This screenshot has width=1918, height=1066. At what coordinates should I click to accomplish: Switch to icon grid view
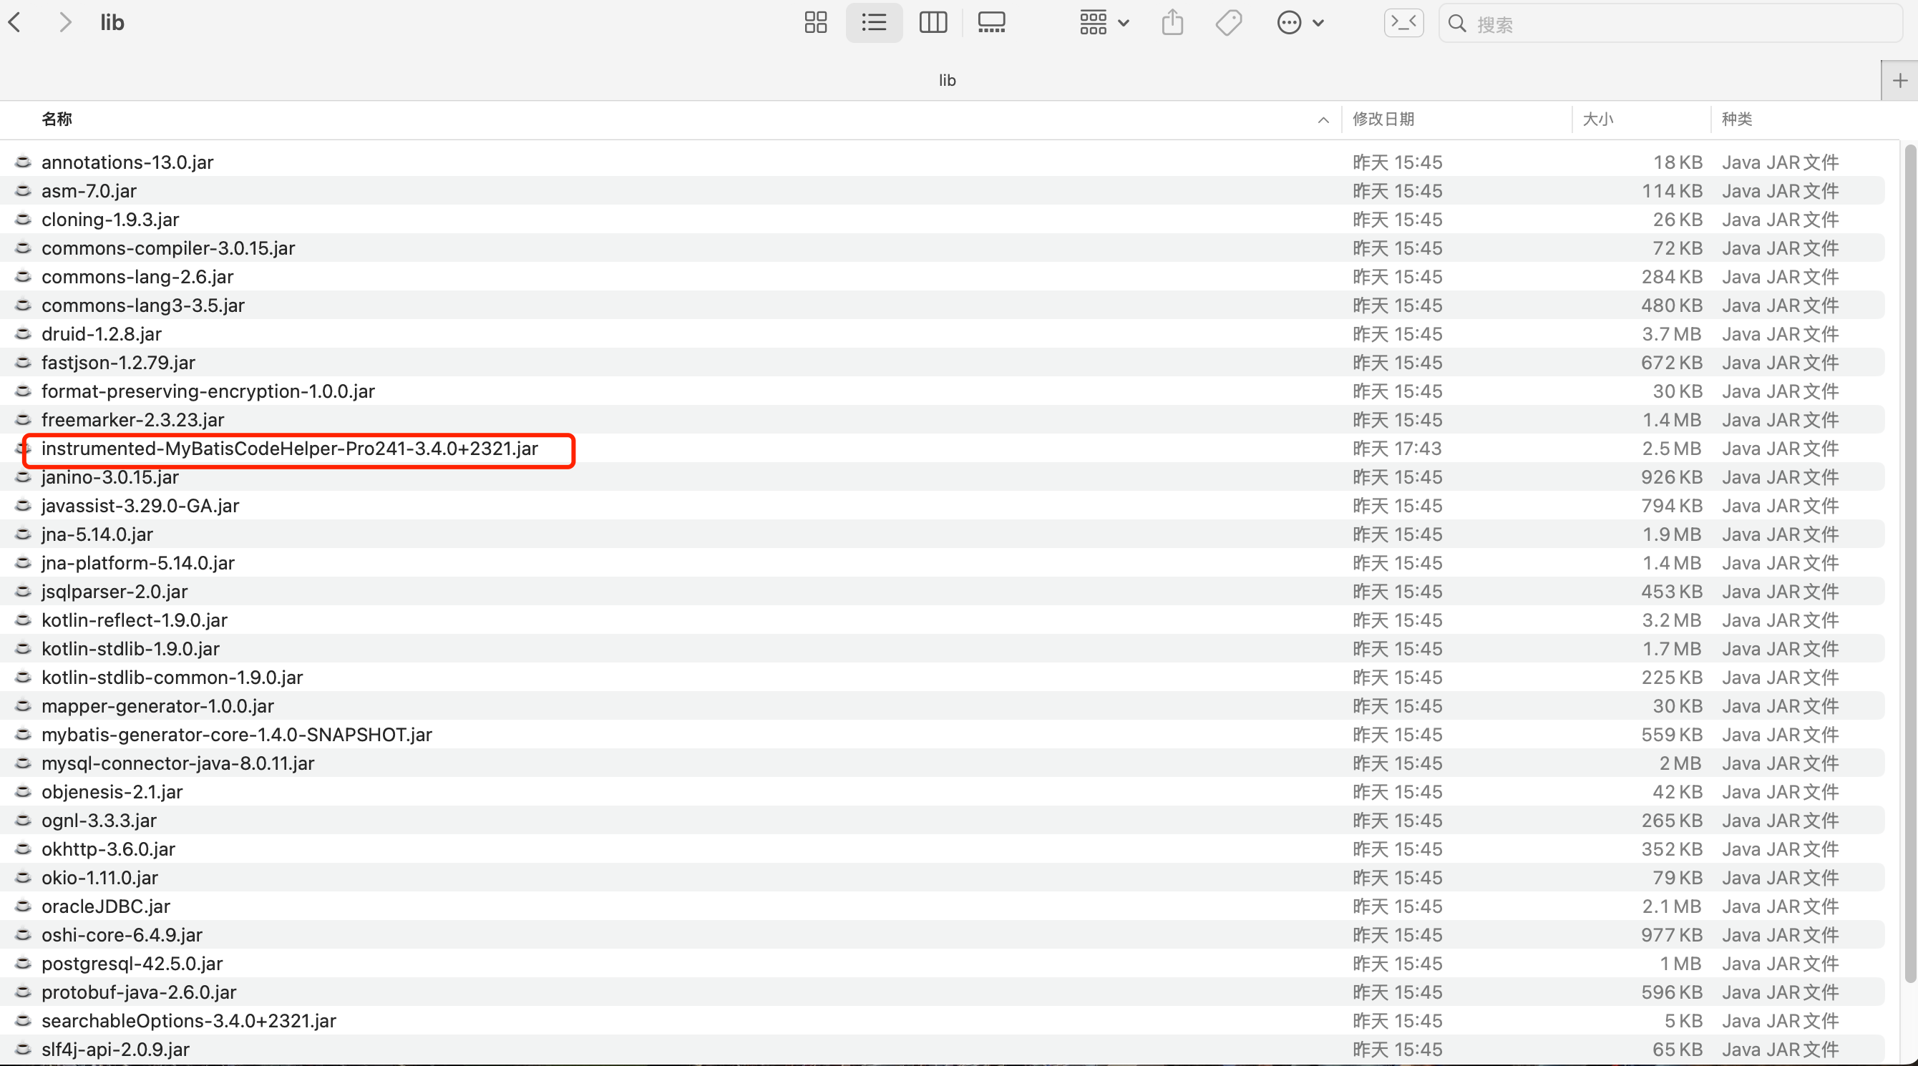tap(815, 22)
